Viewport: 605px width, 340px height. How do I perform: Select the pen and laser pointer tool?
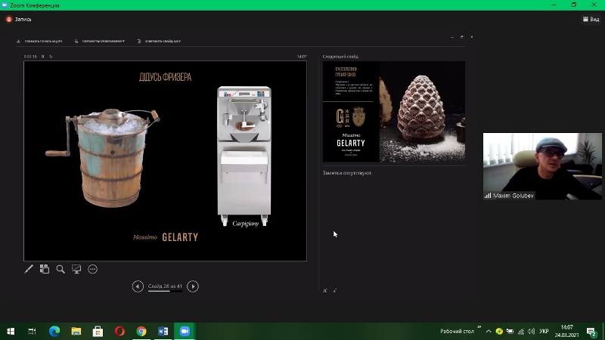pyautogui.click(x=29, y=269)
